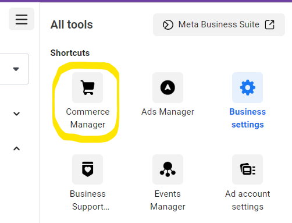Click the Events Manager label
This screenshot has width=292, height=223.
pyautogui.click(x=168, y=200)
